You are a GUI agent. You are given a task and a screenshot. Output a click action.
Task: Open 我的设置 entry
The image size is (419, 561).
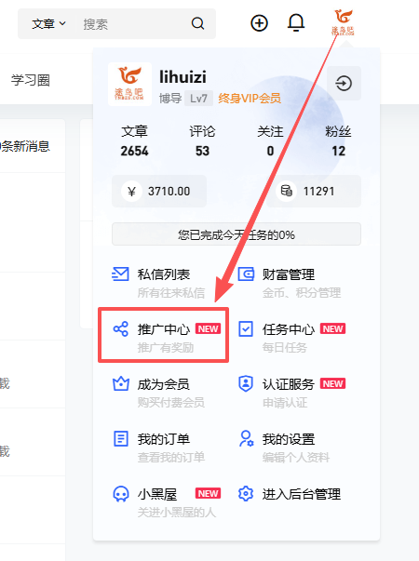(x=289, y=439)
